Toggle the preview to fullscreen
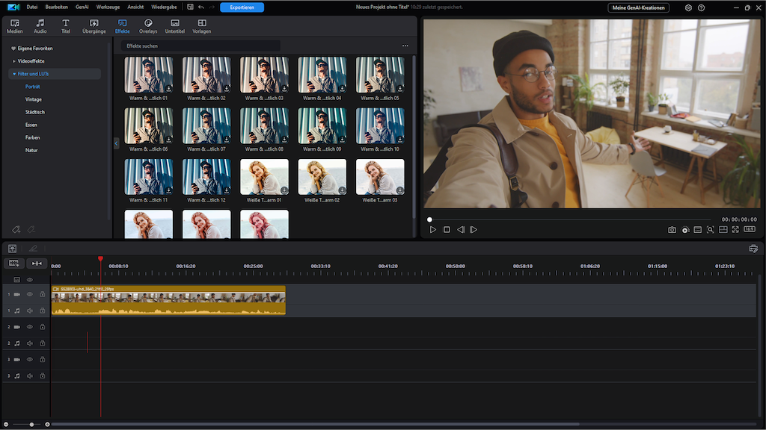 735,230
